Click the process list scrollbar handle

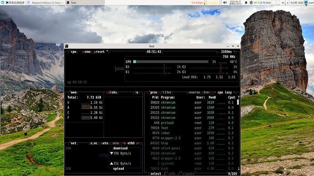pos(238,102)
